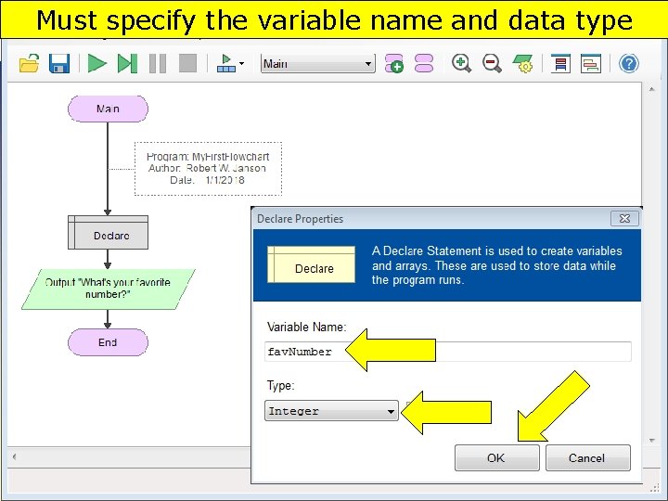668x501 pixels.
Task: Click the horizontal scrollbar left arrow
Action: 15,456
